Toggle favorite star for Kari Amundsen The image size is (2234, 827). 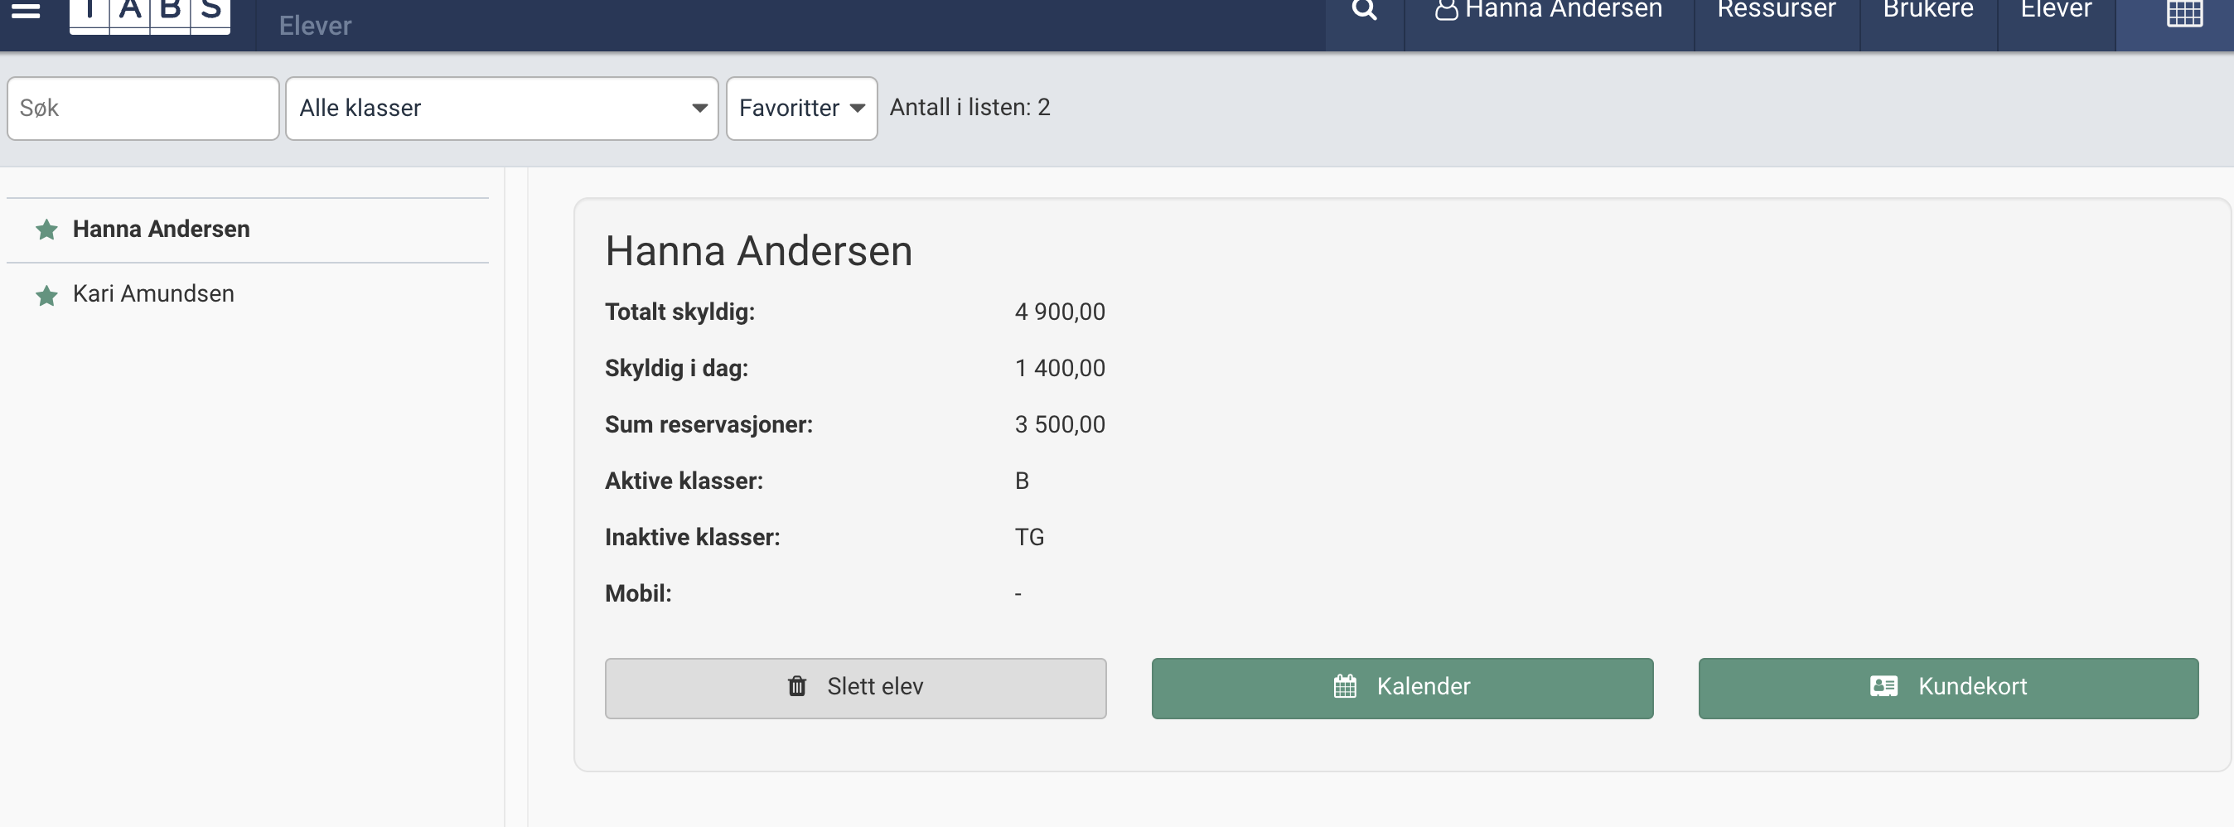[47, 296]
